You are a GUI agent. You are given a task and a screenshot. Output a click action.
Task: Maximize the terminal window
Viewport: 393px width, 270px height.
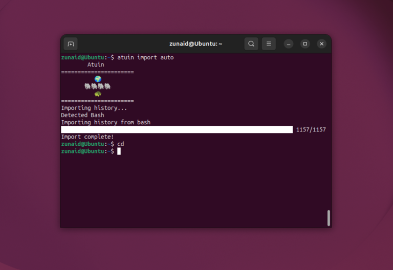[305, 44]
